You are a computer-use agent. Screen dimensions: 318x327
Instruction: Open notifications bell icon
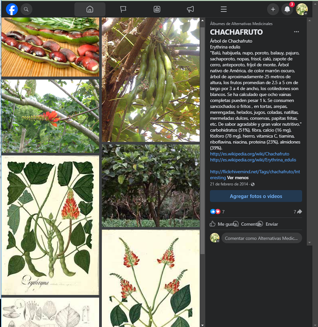287,9
